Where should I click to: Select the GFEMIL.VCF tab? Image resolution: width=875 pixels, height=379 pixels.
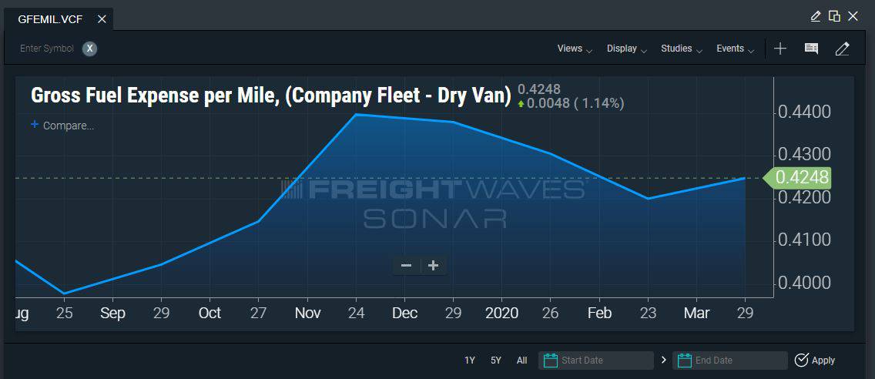(x=50, y=19)
